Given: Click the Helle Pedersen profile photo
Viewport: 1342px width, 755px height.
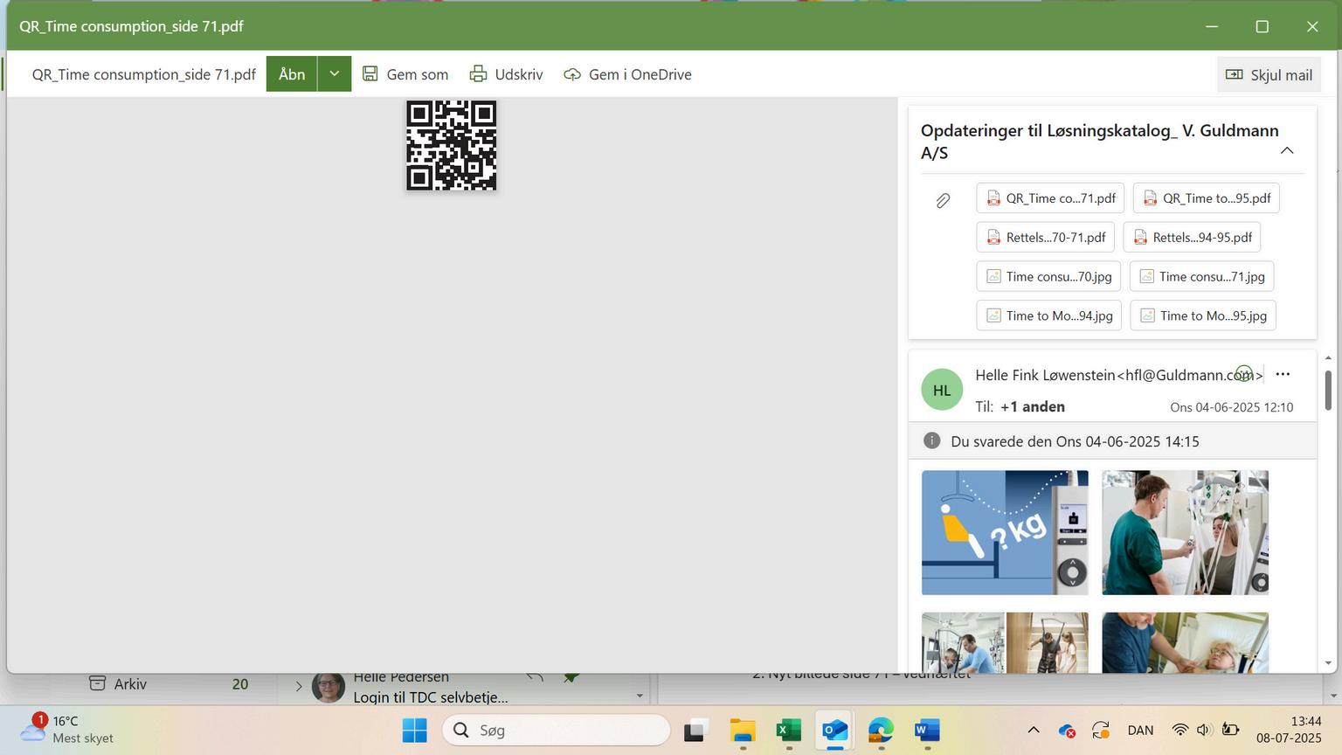Looking at the screenshot, I should point(329,687).
